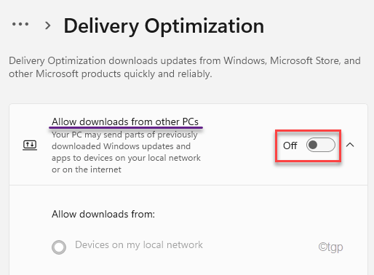The width and height of the screenshot is (374, 275).
Task: Click the Off label next to the switch
Action: tap(290, 146)
